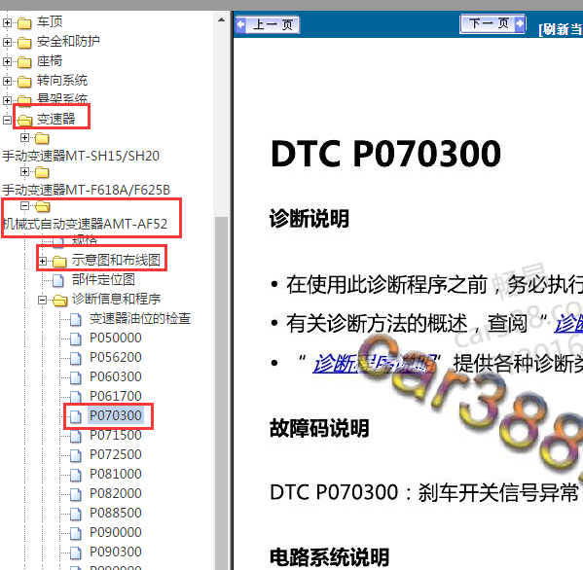Open the 示意图和布线图 label
The width and height of the screenshot is (583, 570).
coord(116,260)
